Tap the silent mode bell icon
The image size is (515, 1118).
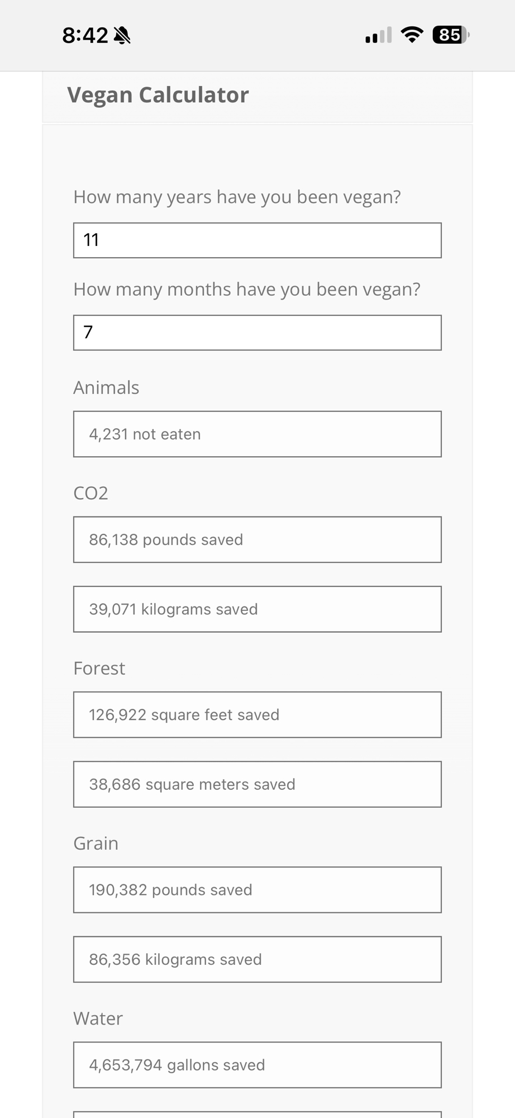click(x=122, y=36)
